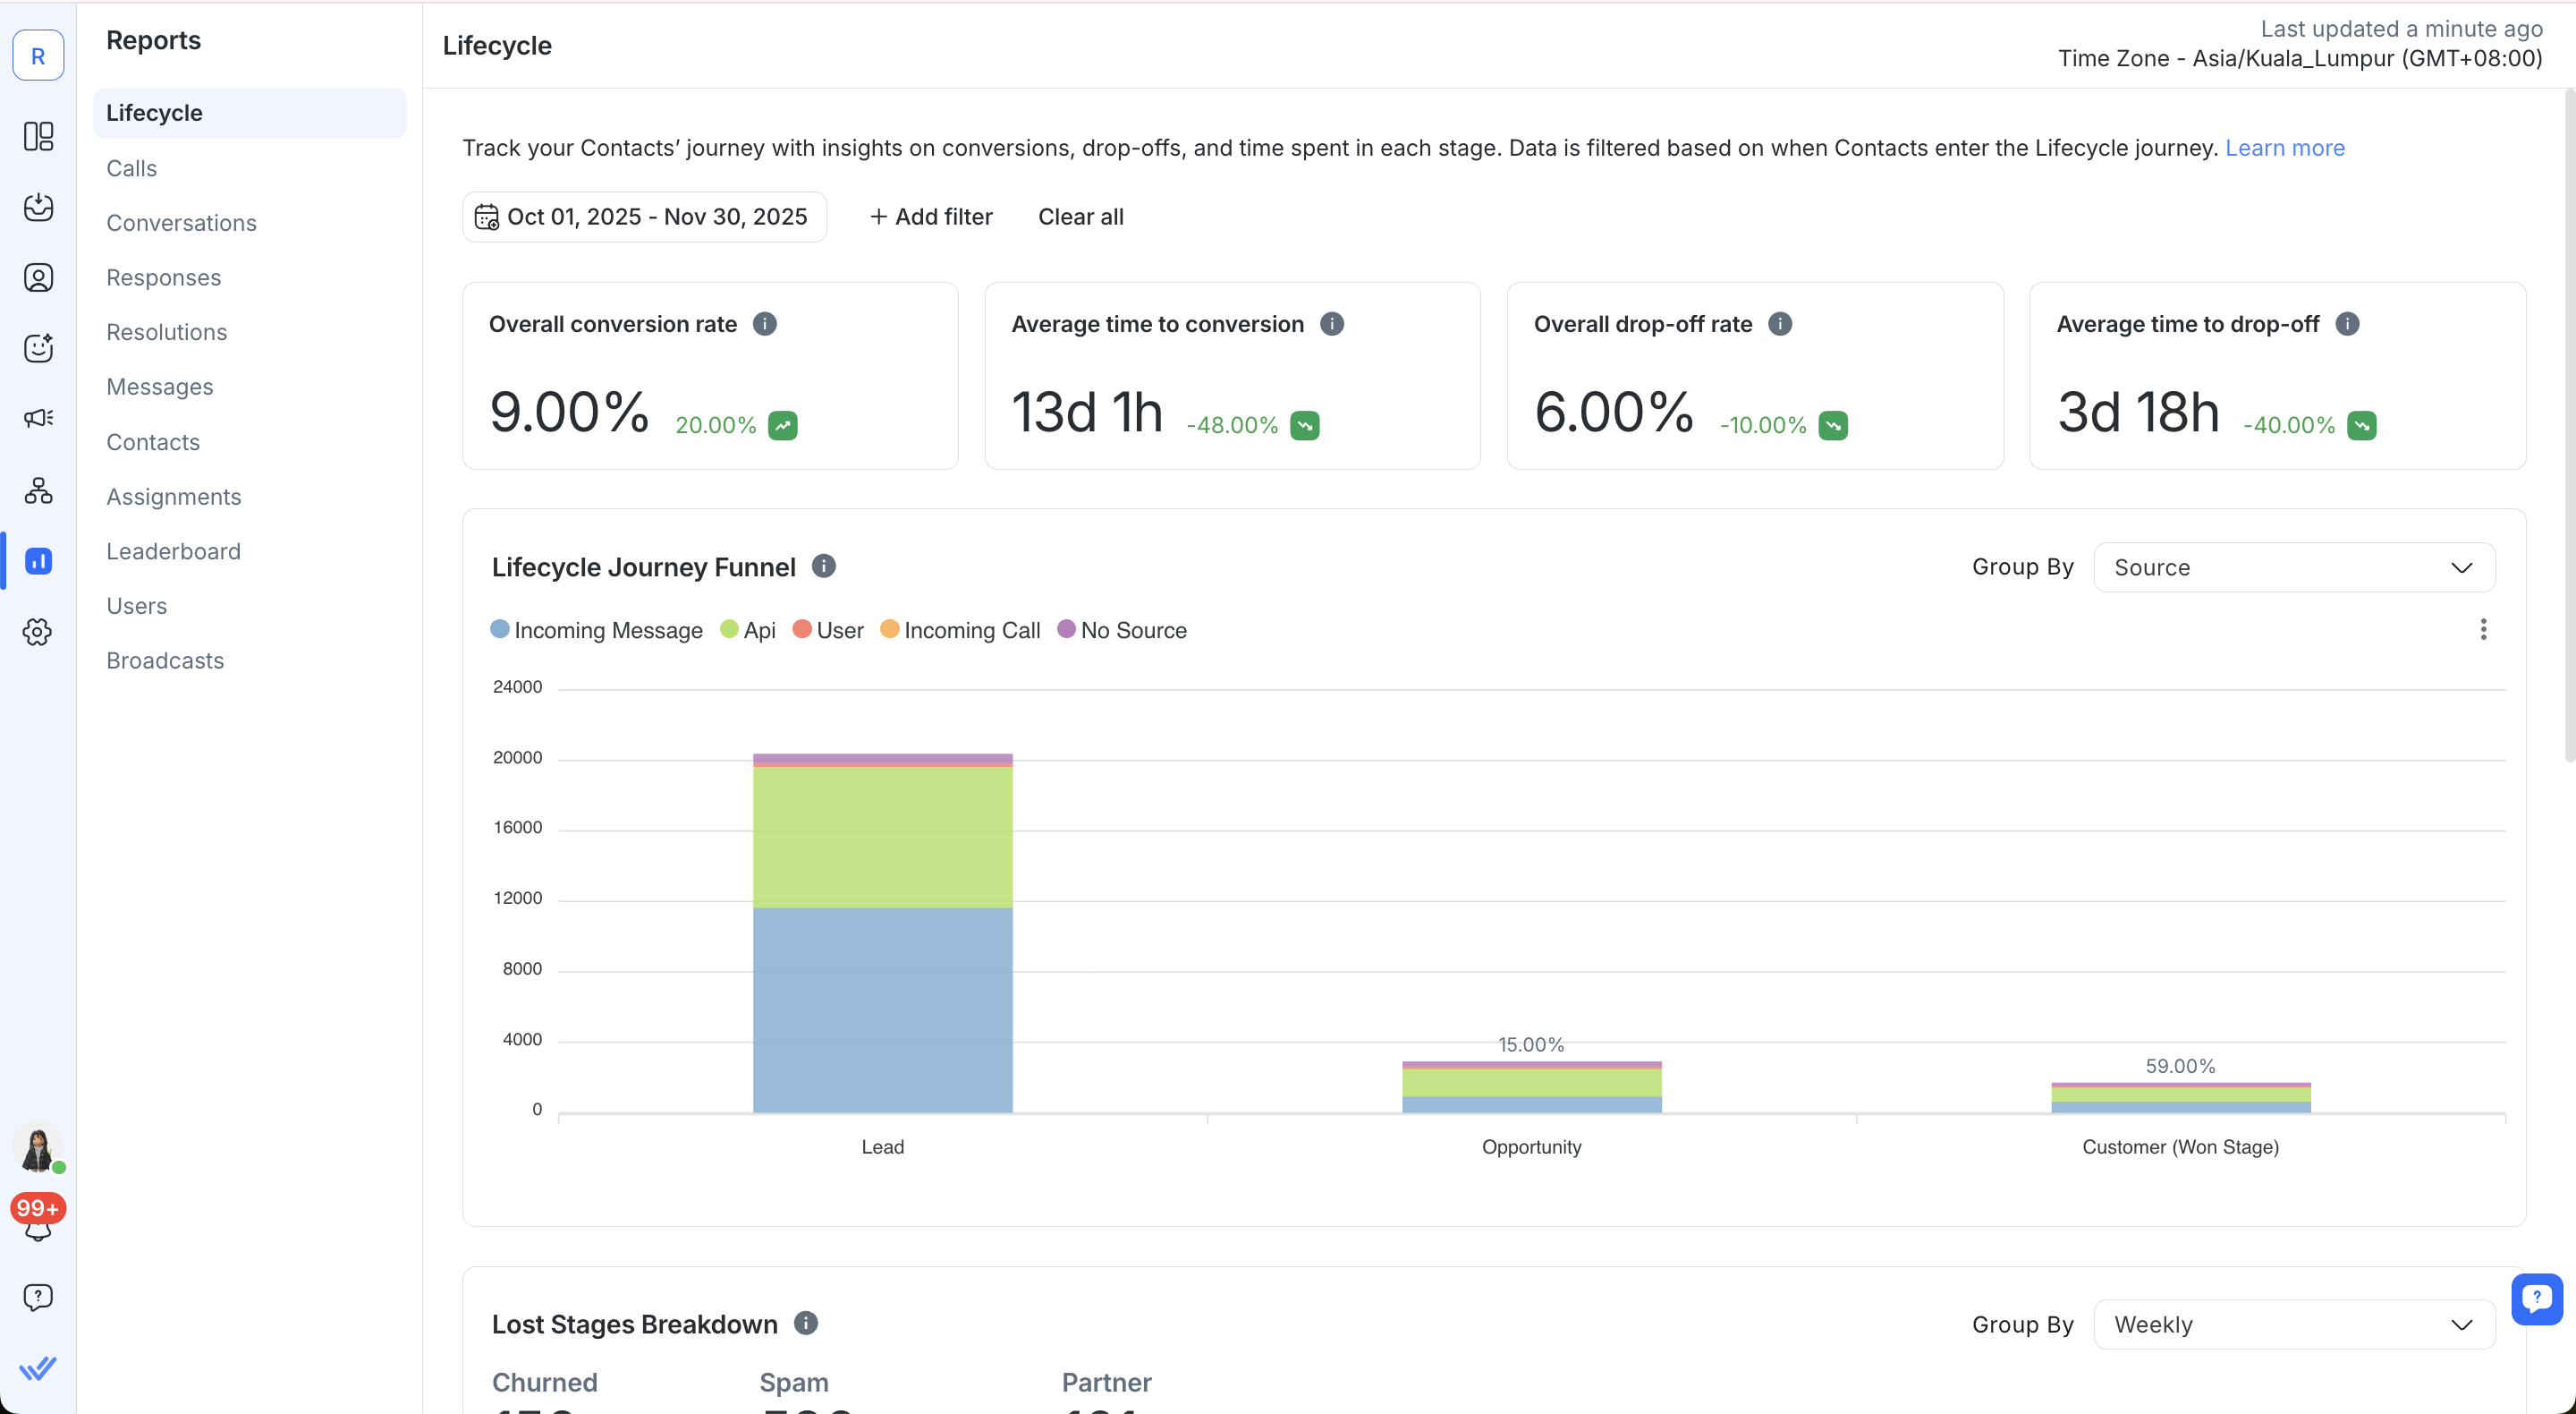Open the Group By Source dropdown

(2293, 566)
